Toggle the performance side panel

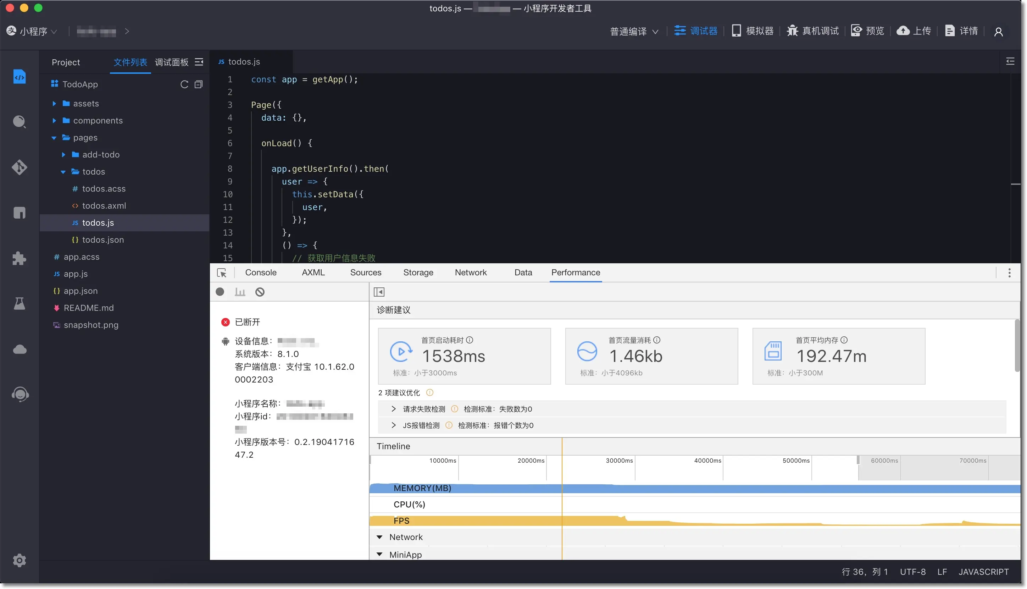pos(379,292)
